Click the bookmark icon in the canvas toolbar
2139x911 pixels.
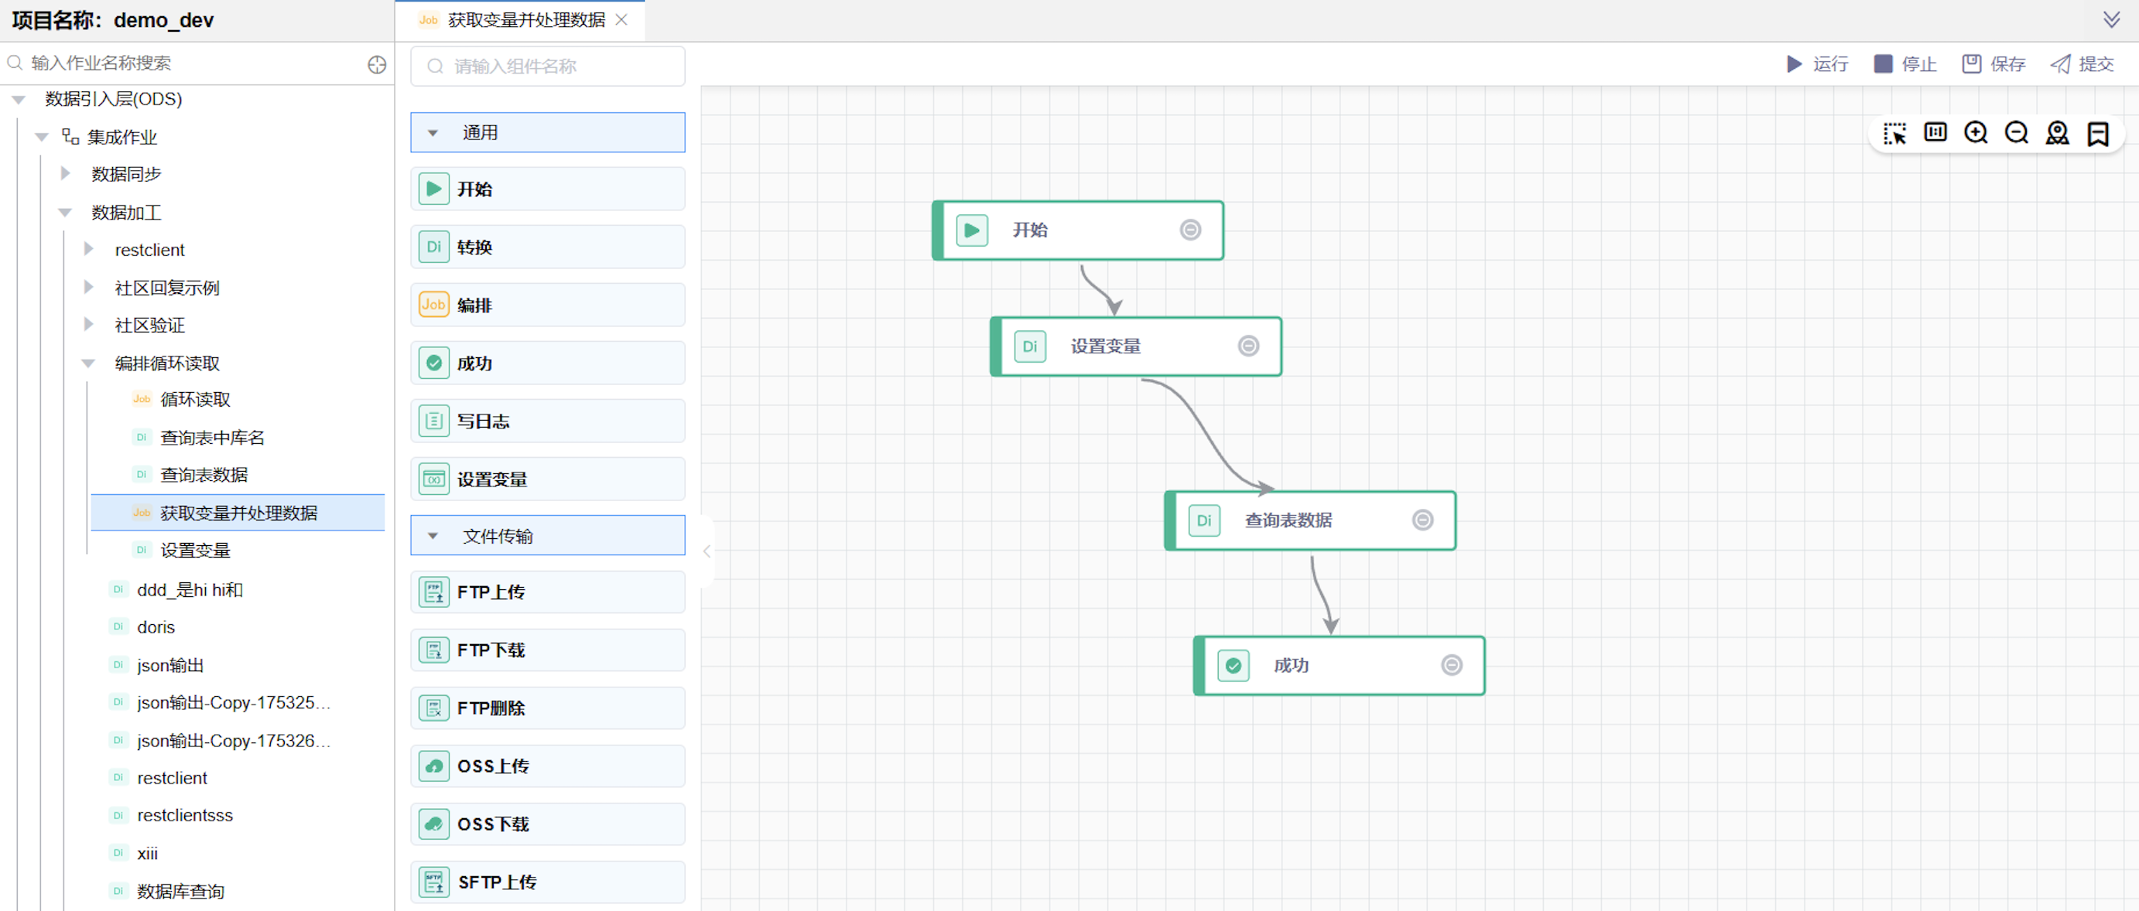2097,134
